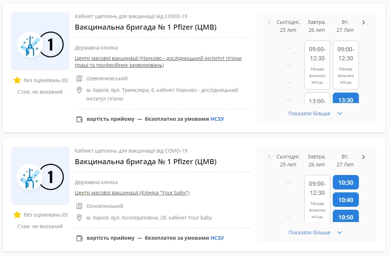The image size is (390, 256).
Task: Expand "Показати більше" in the first card
Action: [309, 114]
